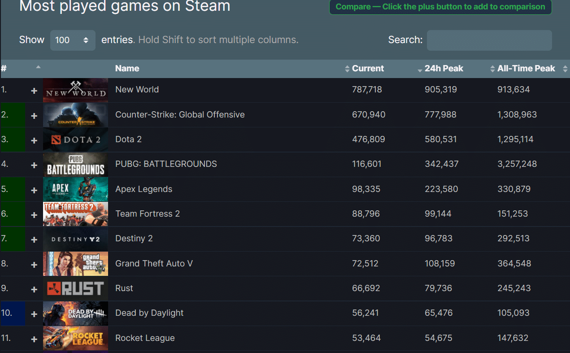Open the Rust game thumbnail
Viewport: 570px width, 353px height.
click(75, 288)
